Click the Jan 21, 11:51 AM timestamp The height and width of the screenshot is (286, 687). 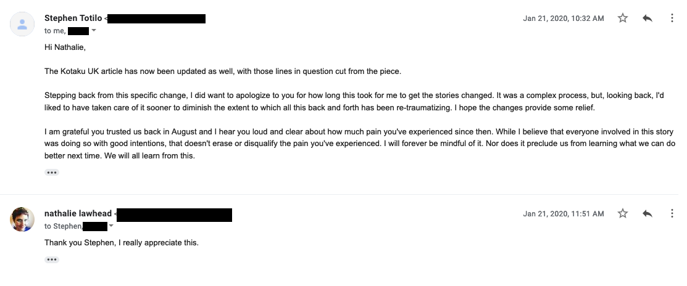coord(563,214)
